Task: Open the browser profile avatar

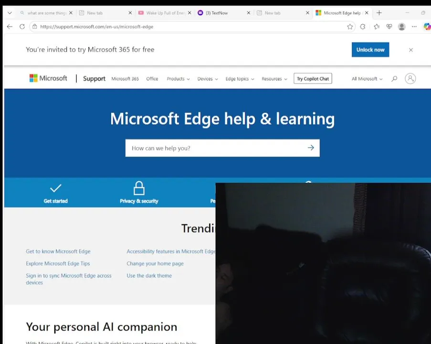Action: click(401, 27)
